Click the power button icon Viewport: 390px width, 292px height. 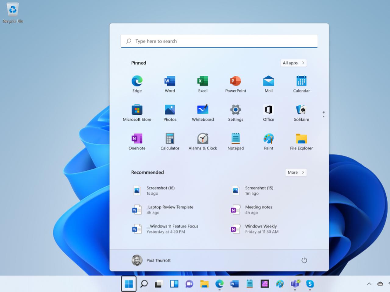(304, 260)
